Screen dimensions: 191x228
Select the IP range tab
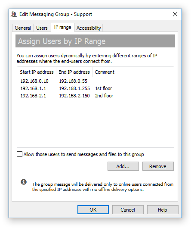point(63,27)
